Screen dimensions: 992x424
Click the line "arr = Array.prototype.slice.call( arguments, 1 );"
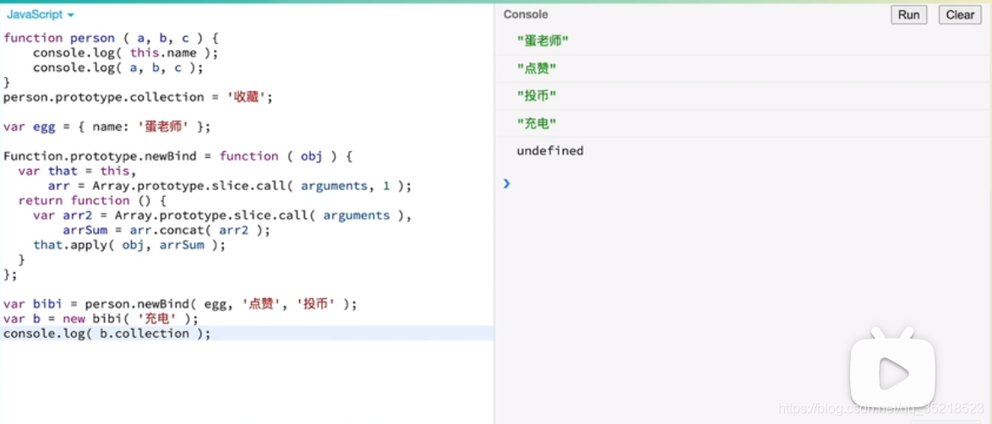230,186
